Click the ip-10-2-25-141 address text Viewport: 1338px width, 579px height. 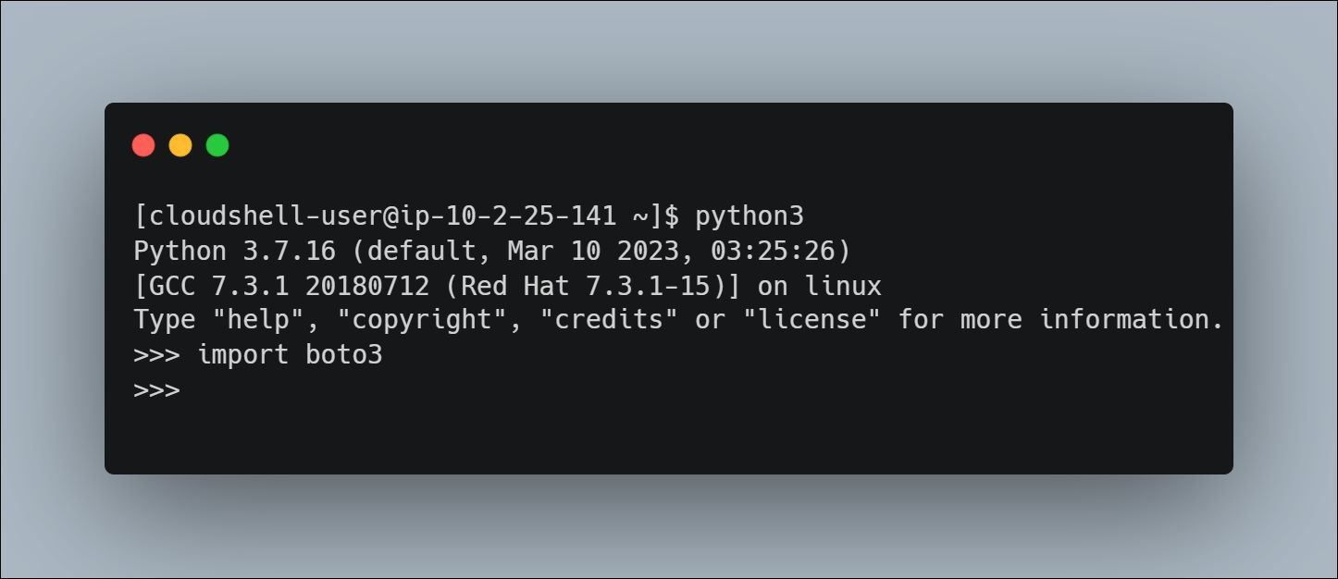[504, 216]
